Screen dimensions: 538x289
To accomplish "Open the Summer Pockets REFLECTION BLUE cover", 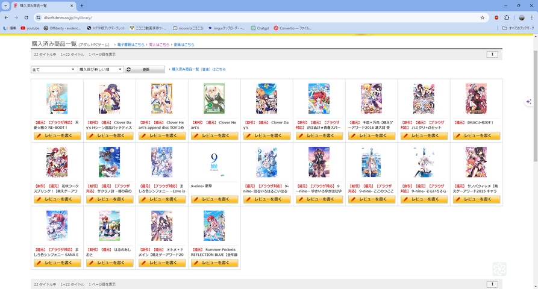I will pos(214,226).
